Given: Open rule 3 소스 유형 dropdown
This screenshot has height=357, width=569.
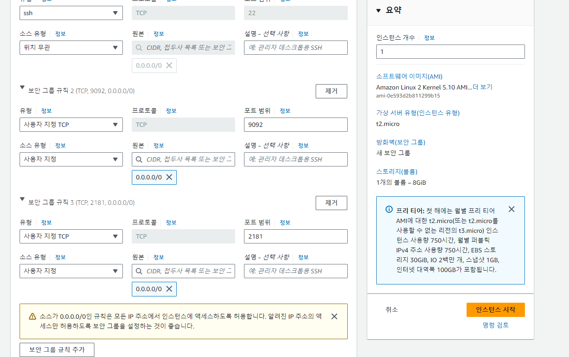Looking at the screenshot, I should point(71,271).
